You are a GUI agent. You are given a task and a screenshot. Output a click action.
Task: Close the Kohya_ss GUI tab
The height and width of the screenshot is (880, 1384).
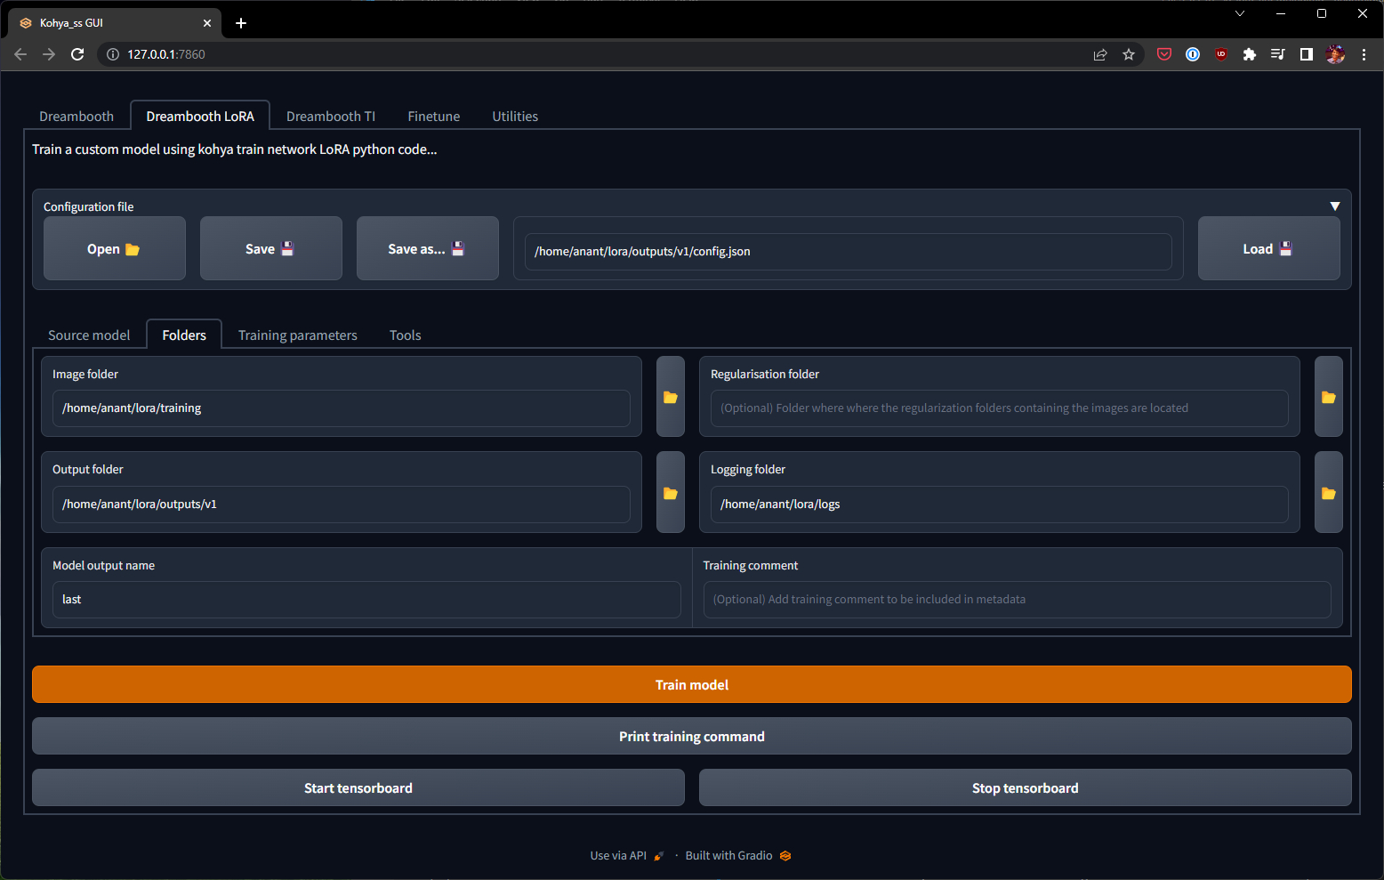207,23
